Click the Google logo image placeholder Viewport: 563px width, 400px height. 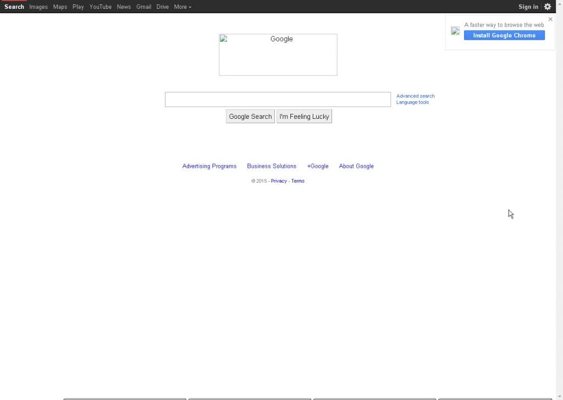(278, 54)
